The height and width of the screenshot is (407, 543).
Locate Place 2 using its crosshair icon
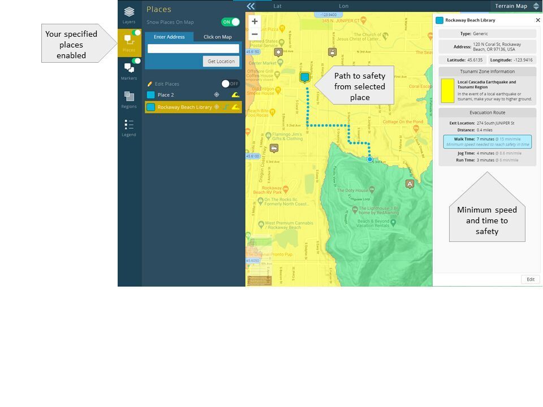tap(217, 94)
